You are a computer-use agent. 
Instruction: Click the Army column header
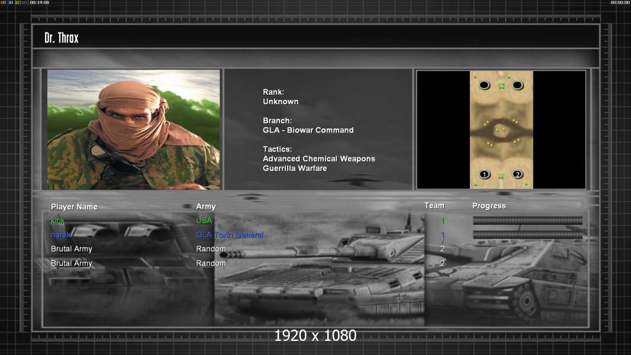click(x=206, y=206)
